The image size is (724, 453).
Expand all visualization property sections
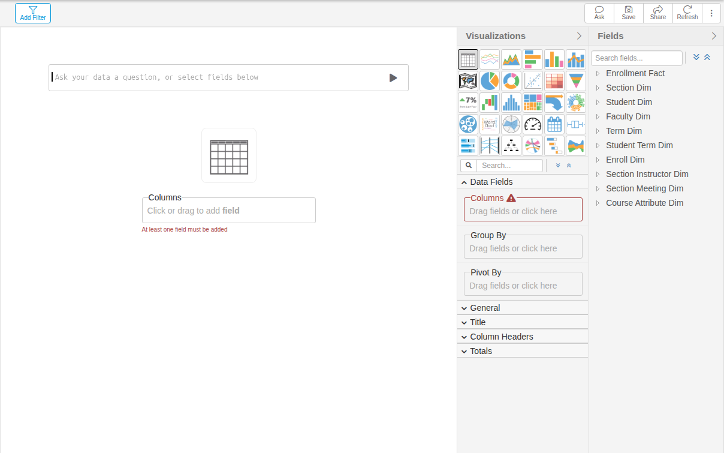tap(558, 166)
